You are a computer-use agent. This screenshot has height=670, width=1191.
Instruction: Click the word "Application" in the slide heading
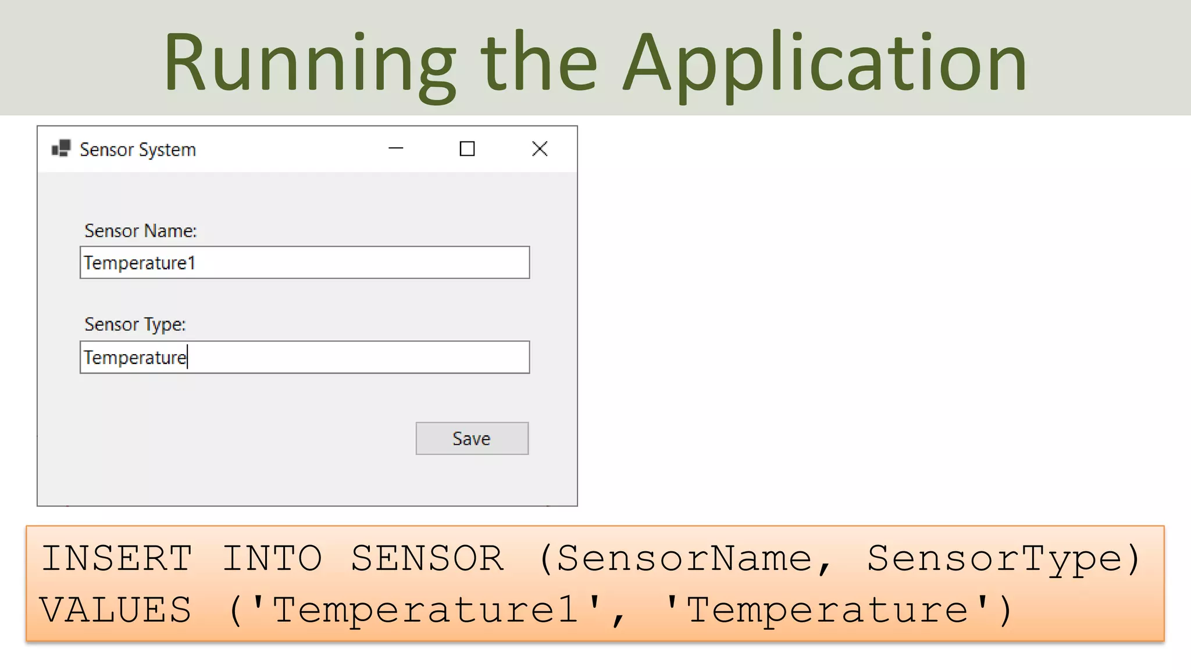tap(825, 65)
